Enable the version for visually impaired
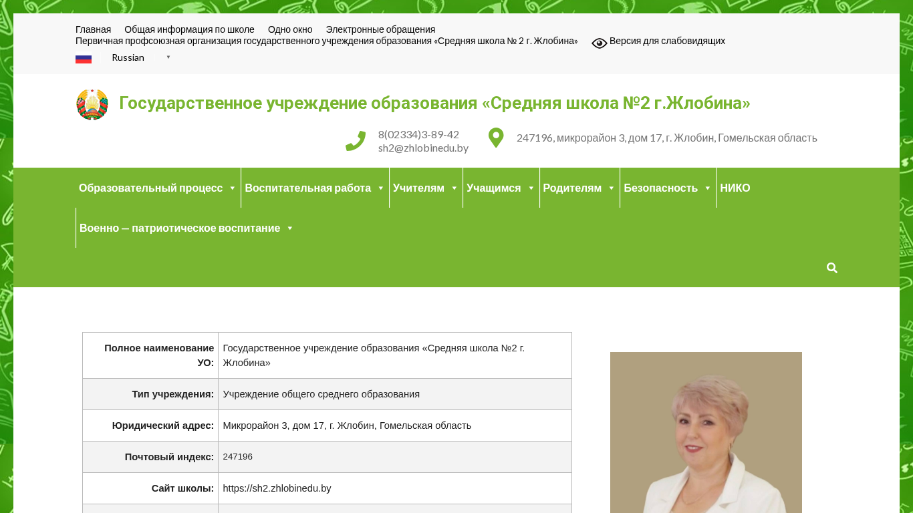Screen dimensions: 913x513 666,41
